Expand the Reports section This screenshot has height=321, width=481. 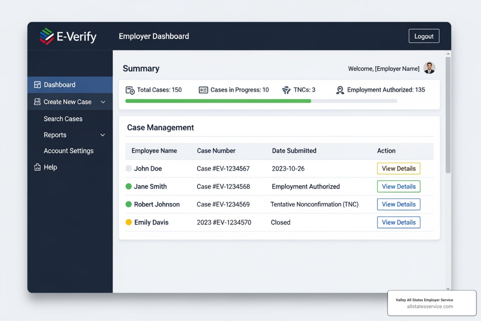55,135
